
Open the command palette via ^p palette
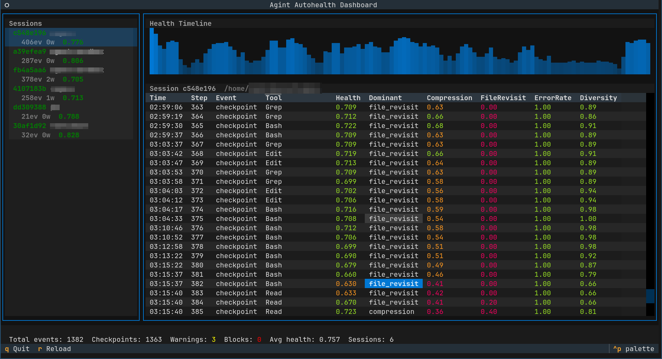coord(634,349)
